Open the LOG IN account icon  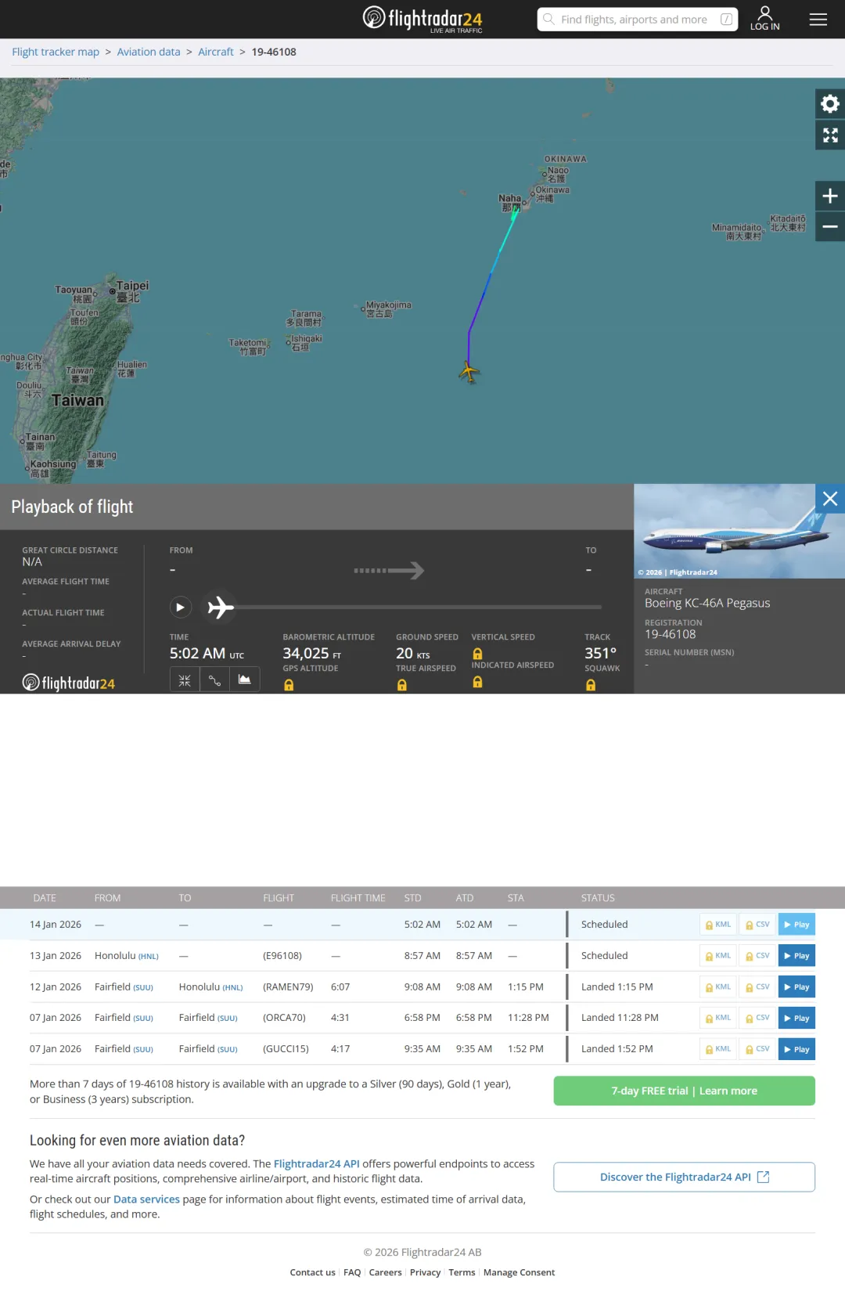coord(765,18)
